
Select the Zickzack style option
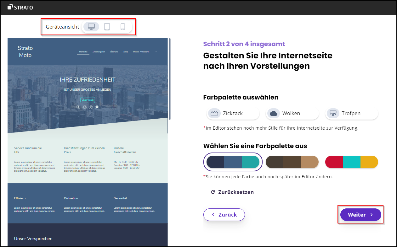pos(233,113)
